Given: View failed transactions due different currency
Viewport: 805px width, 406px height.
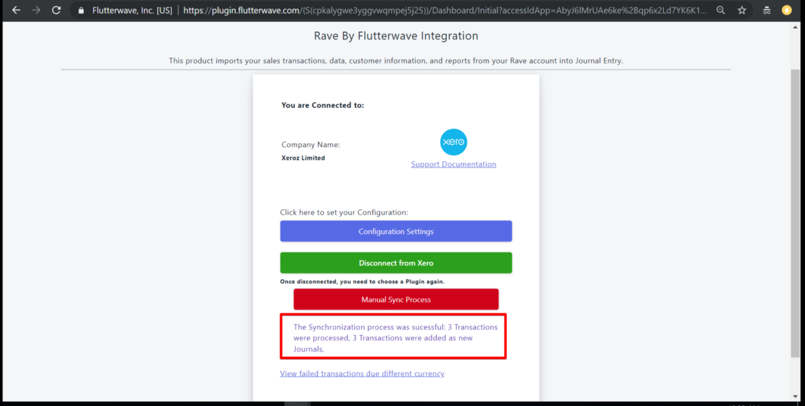Looking at the screenshot, I should point(362,374).
